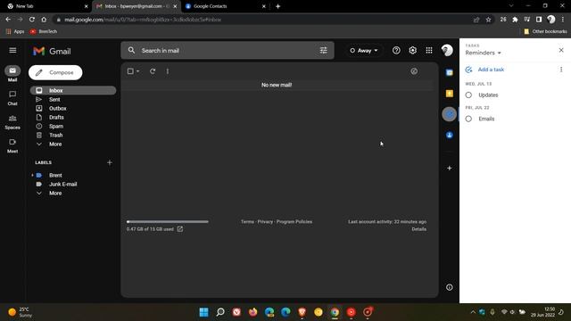571x321 pixels.
Task: Open the Emails task text
Action: [x=486, y=119]
